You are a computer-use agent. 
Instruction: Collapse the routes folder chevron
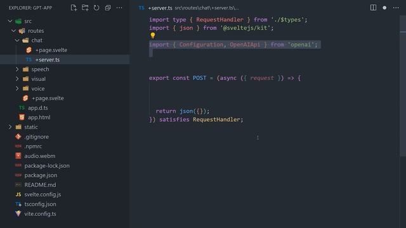click(x=14, y=31)
